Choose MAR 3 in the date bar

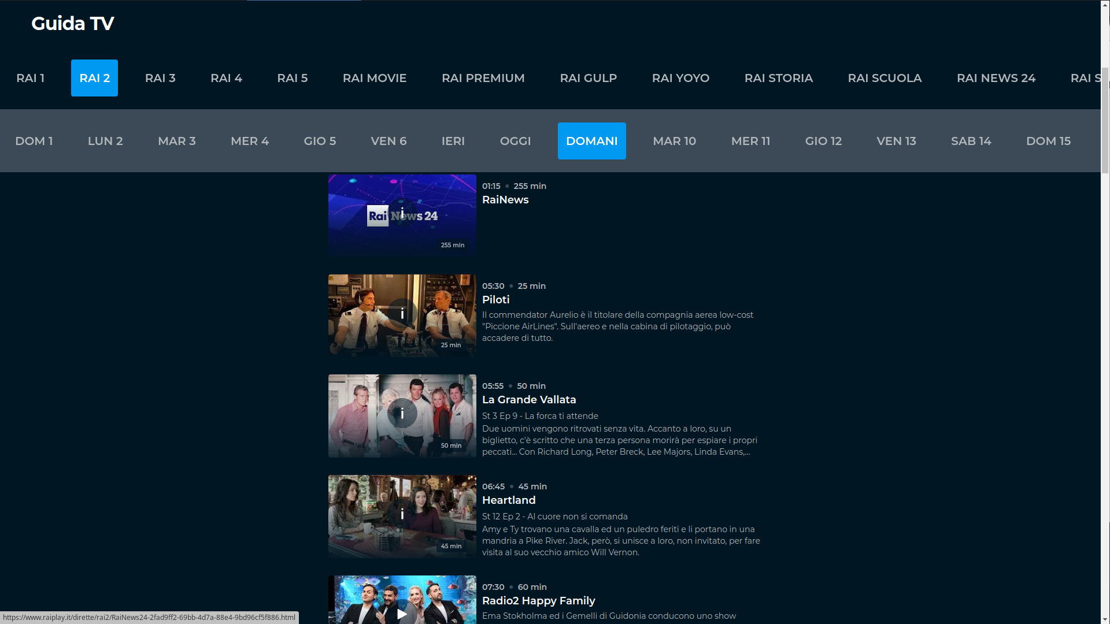pos(177,141)
